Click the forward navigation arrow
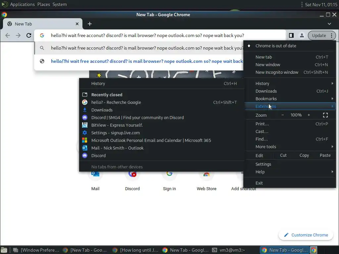The width and height of the screenshot is (339, 254). (x=18, y=35)
